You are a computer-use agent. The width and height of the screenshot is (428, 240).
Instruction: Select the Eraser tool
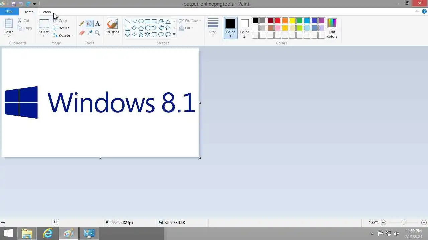82,33
